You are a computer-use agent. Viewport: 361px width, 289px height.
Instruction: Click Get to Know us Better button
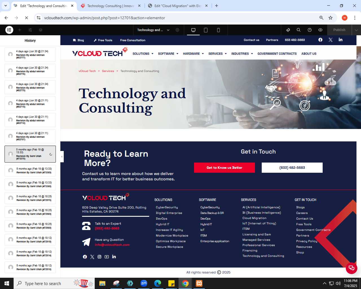tap(224, 168)
